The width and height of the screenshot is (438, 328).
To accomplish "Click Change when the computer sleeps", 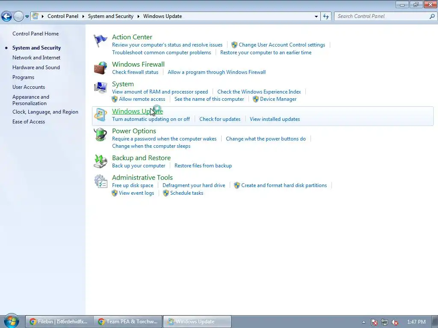I will [x=151, y=146].
